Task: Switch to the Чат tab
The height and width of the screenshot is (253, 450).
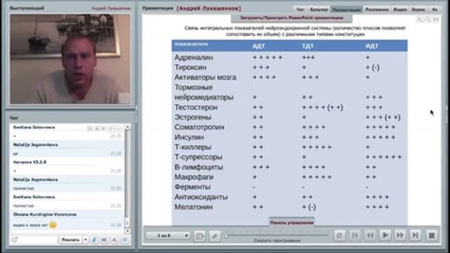Action: click(300, 9)
